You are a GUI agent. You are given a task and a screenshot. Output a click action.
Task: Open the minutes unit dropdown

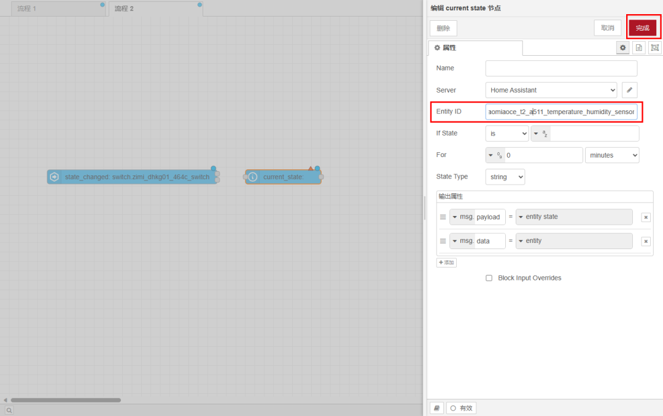(x=612, y=155)
